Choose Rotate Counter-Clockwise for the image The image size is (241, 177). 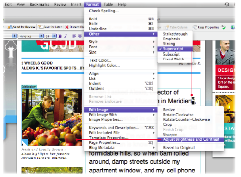(x=191, y=120)
